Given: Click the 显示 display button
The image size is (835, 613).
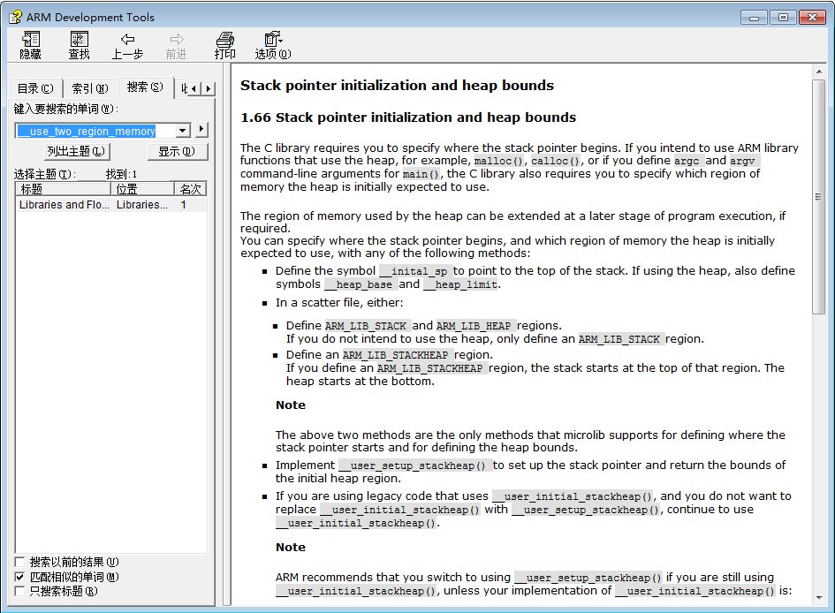Looking at the screenshot, I should [x=177, y=152].
